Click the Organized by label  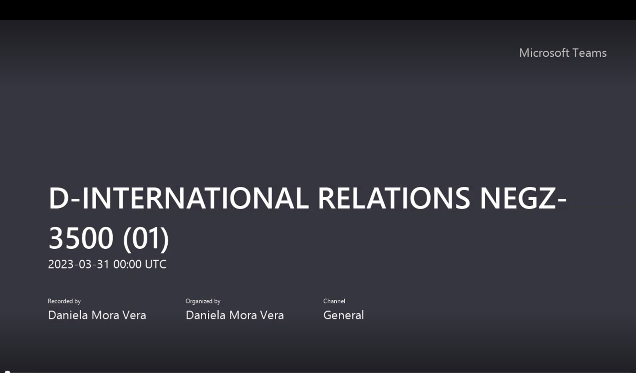[203, 301]
